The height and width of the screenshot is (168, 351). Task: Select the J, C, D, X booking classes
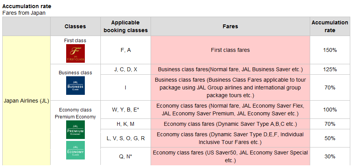point(126,70)
